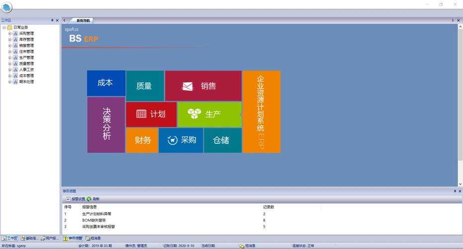Click the icon beside 采购管理
463x249 pixels.
point(15,33)
